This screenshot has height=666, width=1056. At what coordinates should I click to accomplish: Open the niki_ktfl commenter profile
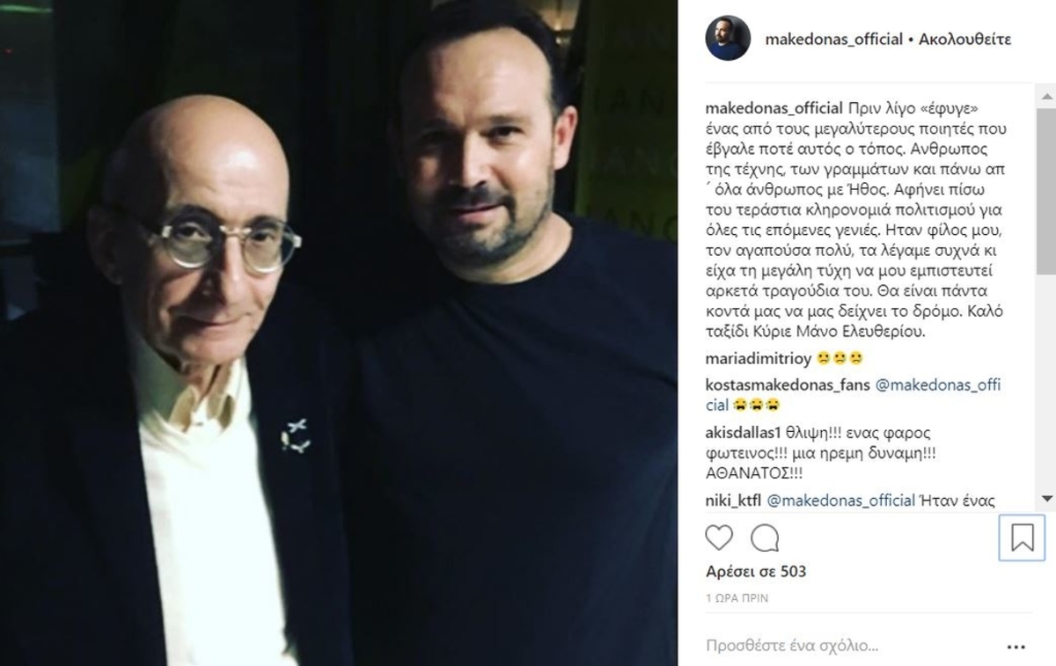click(732, 501)
